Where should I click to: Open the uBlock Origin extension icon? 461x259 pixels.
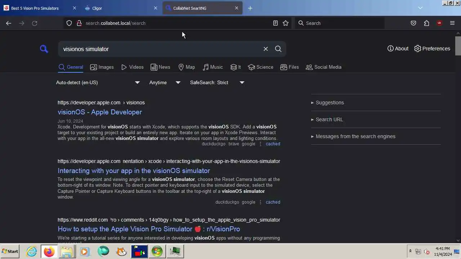pyautogui.click(x=439, y=23)
